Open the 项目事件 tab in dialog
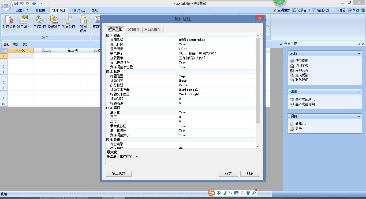This screenshot has width=366, height=199. [133, 30]
